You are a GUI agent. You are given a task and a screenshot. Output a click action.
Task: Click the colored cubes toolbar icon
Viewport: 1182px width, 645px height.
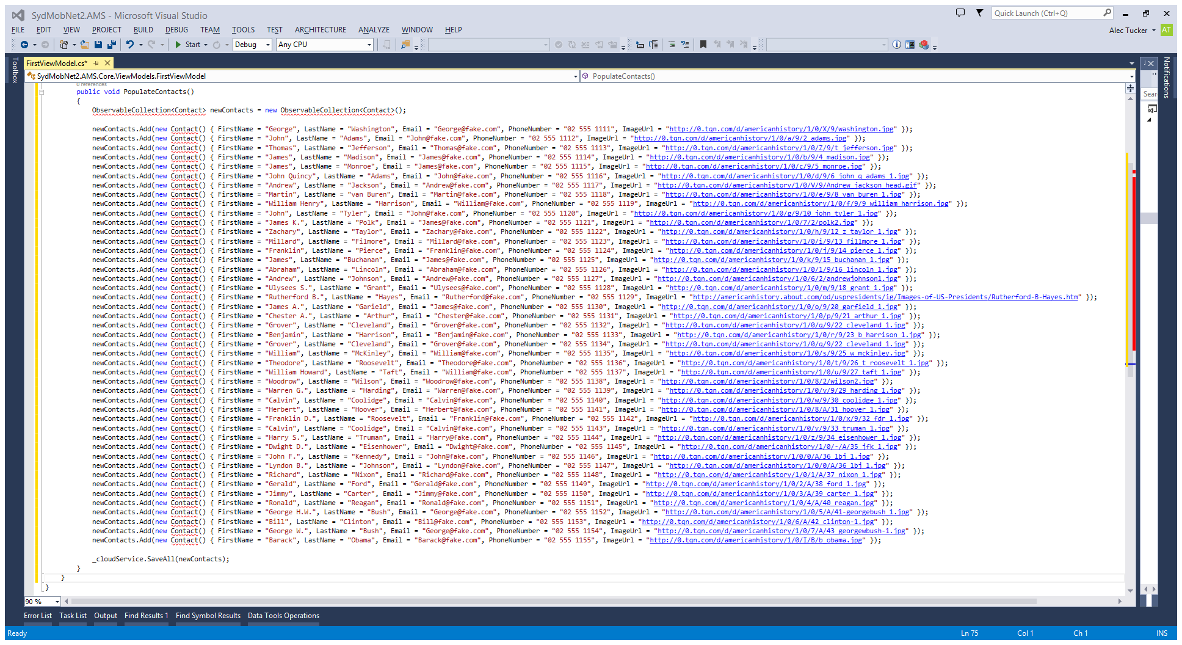924,45
